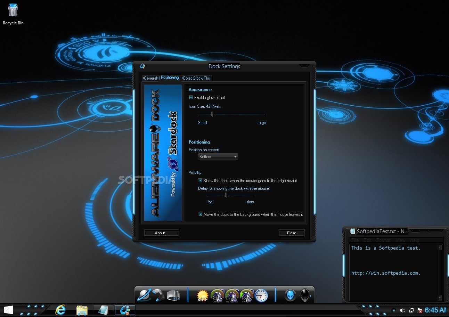Switch to the Notepad taskbar button
The width and height of the screenshot is (449, 317).
point(103,310)
